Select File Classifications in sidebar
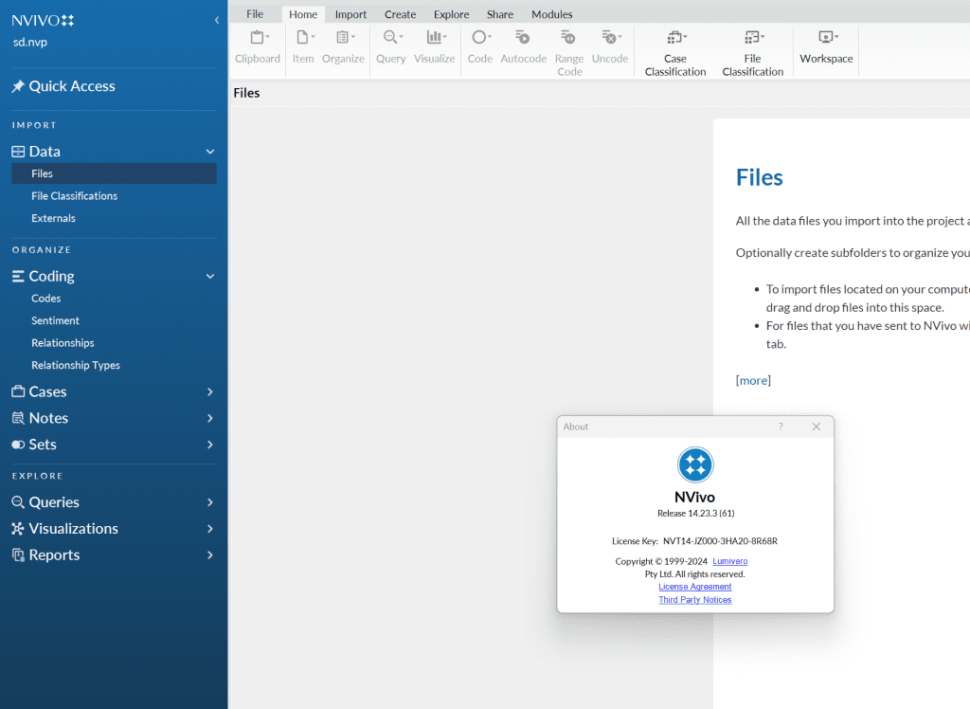 pos(74,196)
